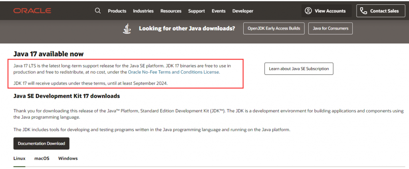Click the phone icon in Contact Sales
Viewport: 409px width, 169px height.
[363, 11]
